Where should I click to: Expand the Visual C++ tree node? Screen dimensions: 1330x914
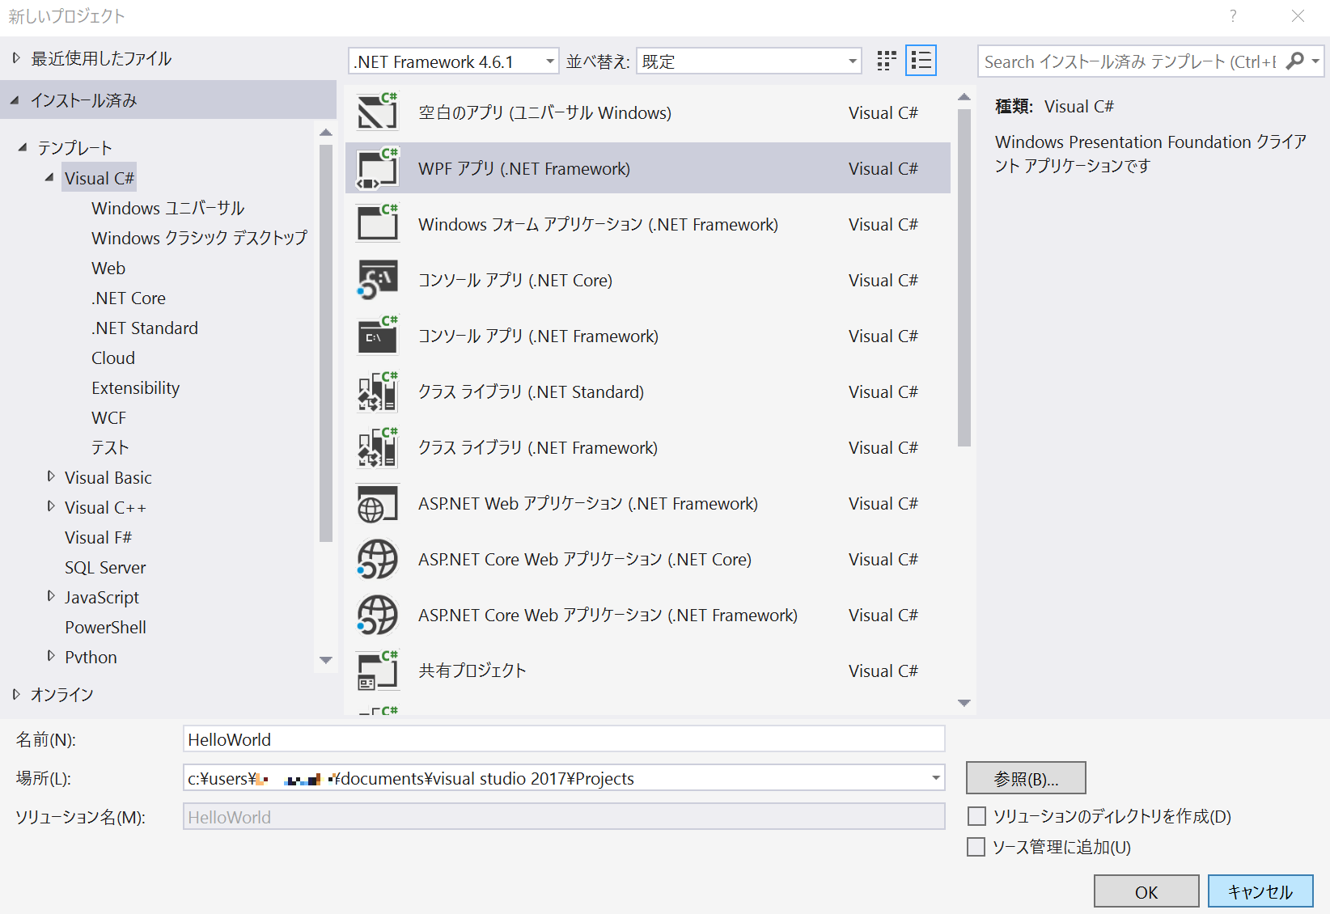click(51, 506)
